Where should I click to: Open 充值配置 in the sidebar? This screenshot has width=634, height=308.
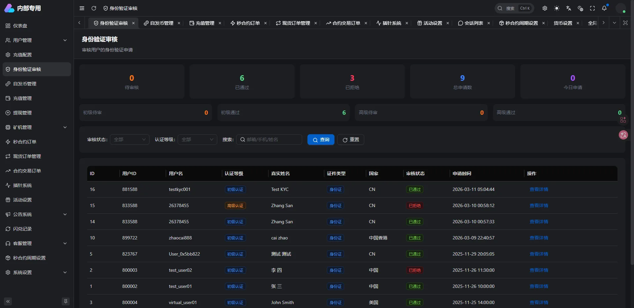pos(37,55)
